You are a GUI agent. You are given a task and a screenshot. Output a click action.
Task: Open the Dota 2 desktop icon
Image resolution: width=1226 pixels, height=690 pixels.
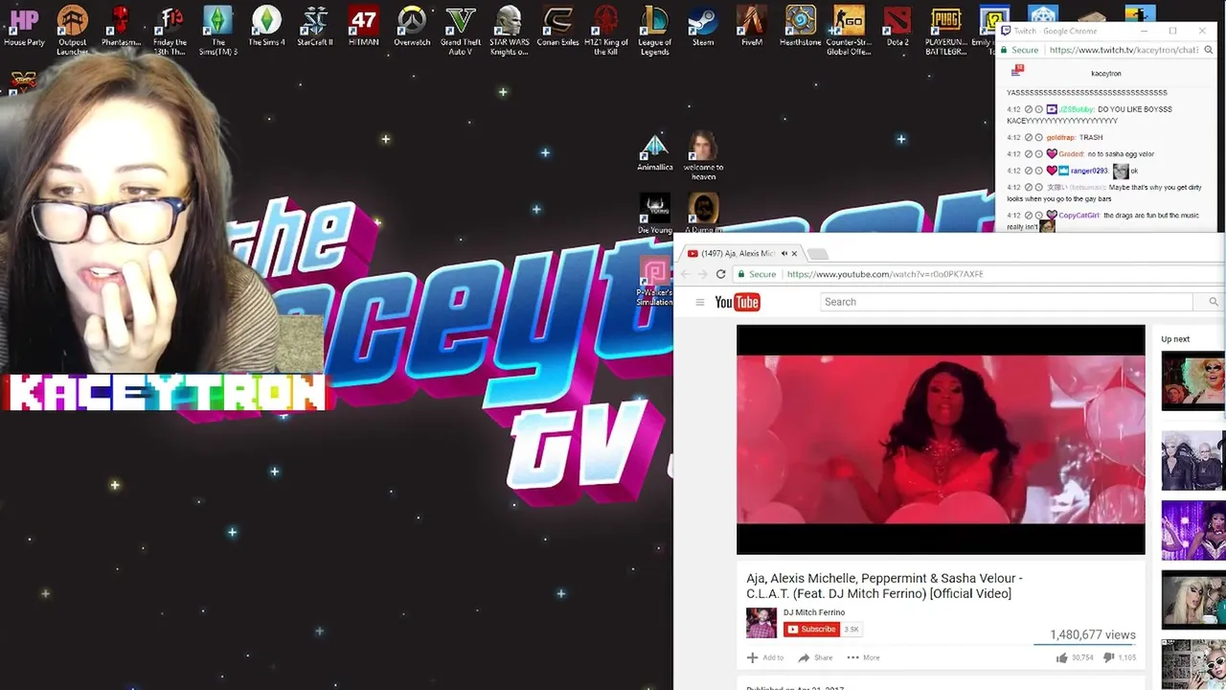897,28
